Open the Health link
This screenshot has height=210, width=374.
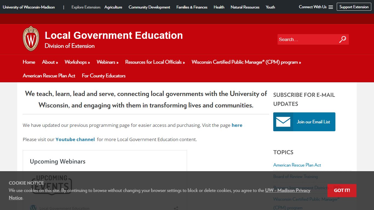pyautogui.click(x=219, y=7)
